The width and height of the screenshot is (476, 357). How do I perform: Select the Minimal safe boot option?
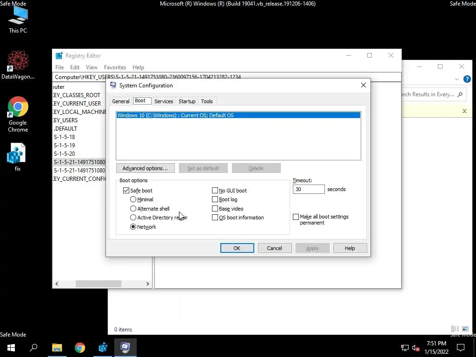coord(133,199)
